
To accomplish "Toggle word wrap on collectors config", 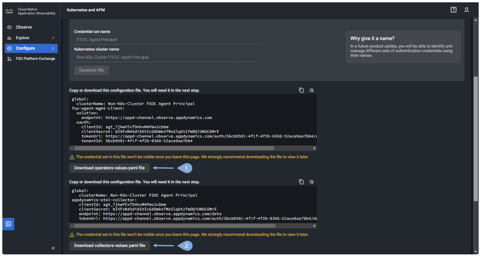I will click(311, 182).
